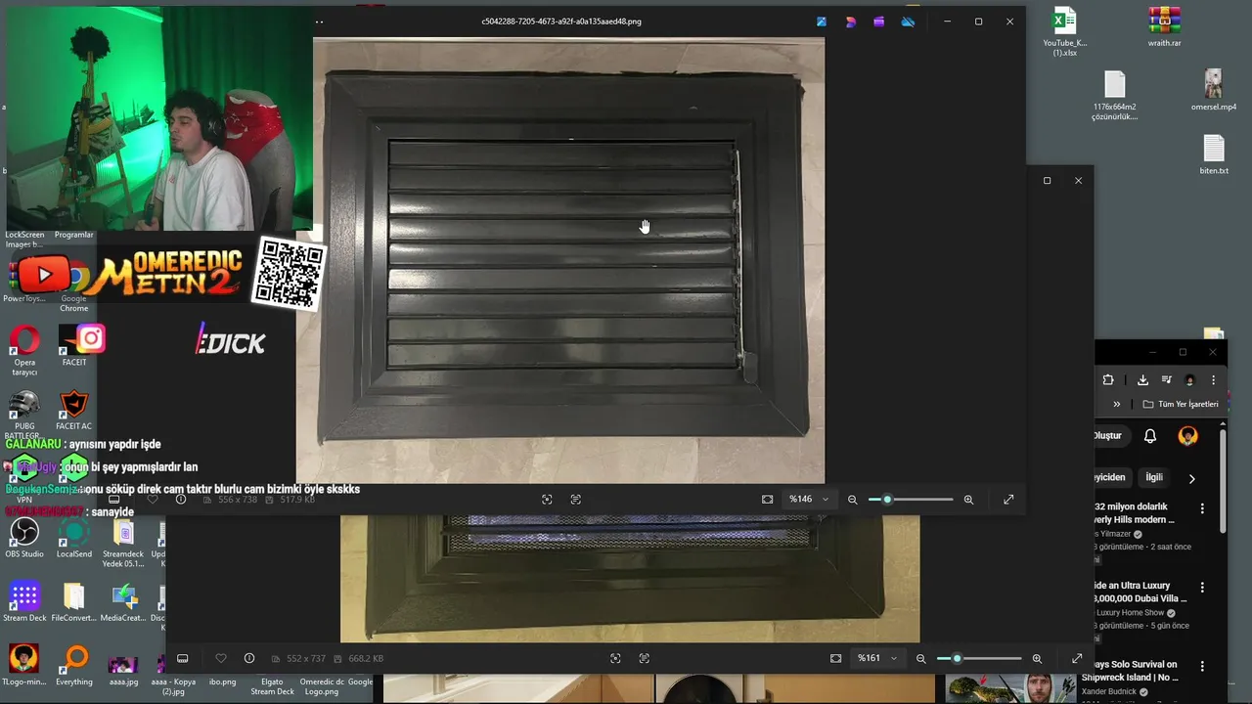
Task: Zoom out with minus magnifier beside %146
Action: [x=852, y=499]
